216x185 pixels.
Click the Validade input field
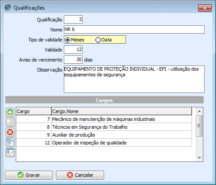point(73,50)
